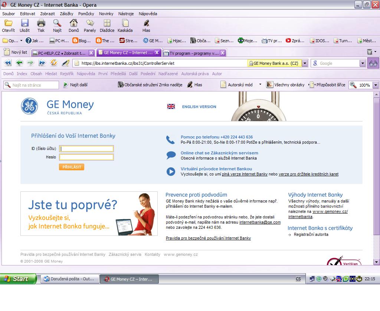Image resolution: width=380 pixels, height=311 pixels.
Task: Click the Uložit floppy disk icon
Action: pos(25,23)
